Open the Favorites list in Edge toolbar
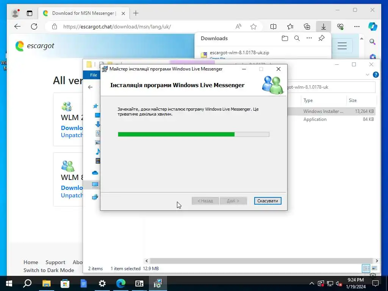Viewport: 388px width, 291px height. point(290,27)
